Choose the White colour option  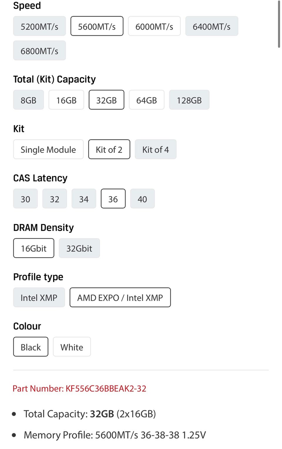point(72,347)
